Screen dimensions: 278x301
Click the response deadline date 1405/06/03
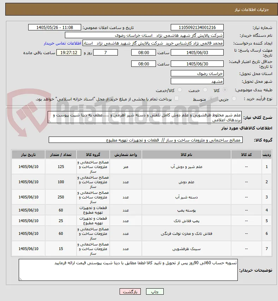point(197,52)
